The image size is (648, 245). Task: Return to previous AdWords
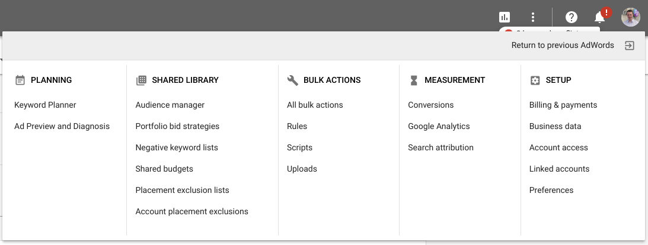coord(563,46)
